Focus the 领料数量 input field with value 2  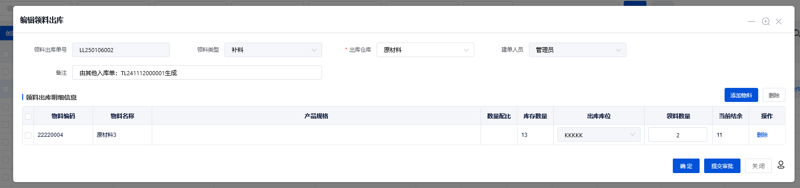(677, 135)
